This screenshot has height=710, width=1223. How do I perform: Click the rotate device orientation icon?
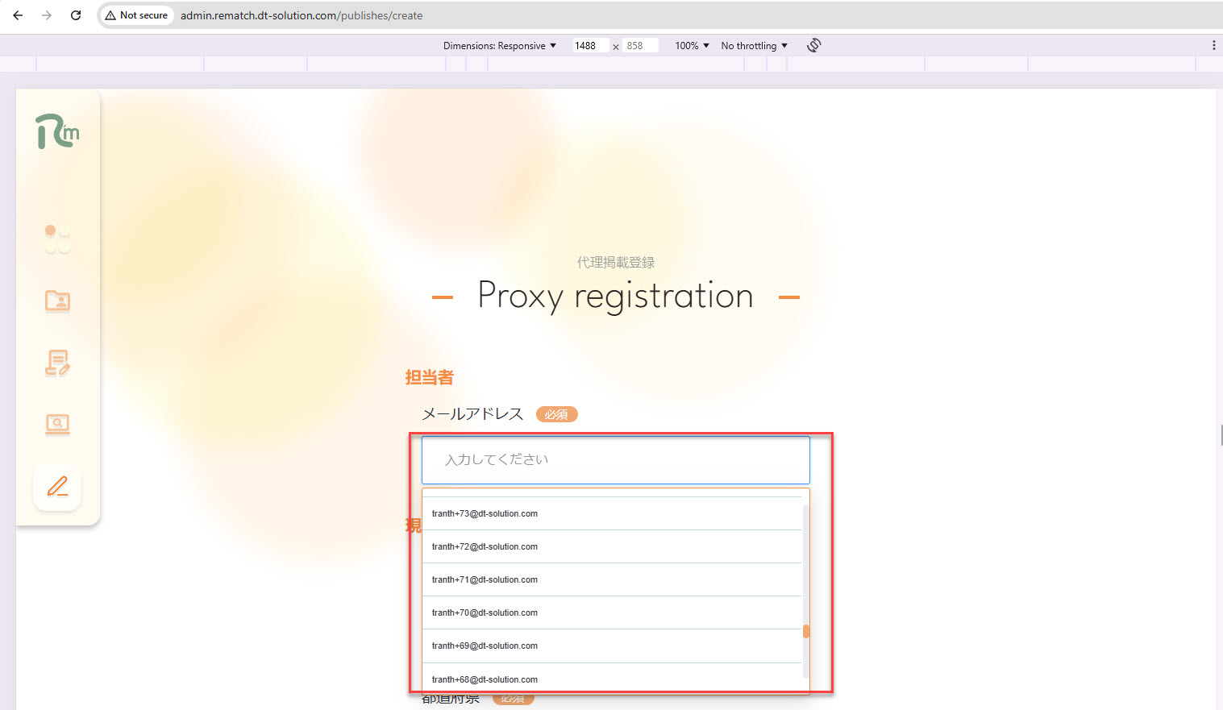click(813, 45)
